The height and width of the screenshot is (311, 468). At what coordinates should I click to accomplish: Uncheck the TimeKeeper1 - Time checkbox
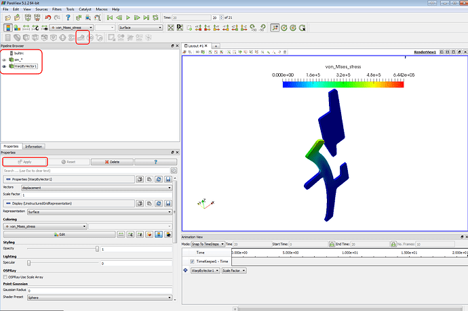[x=193, y=261]
